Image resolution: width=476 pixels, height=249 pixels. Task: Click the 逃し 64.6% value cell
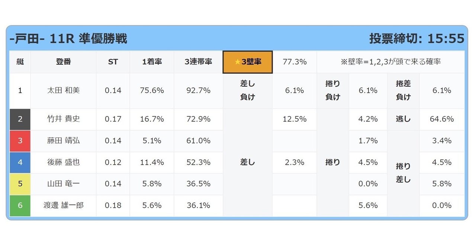pyautogui.click(x=442, y=119)
